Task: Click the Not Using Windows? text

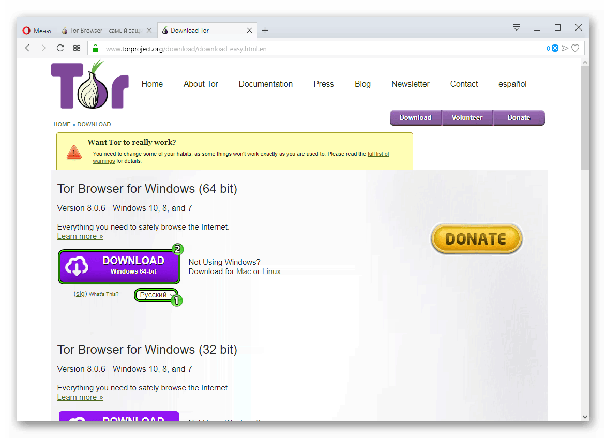Action: tap(224, 262)
